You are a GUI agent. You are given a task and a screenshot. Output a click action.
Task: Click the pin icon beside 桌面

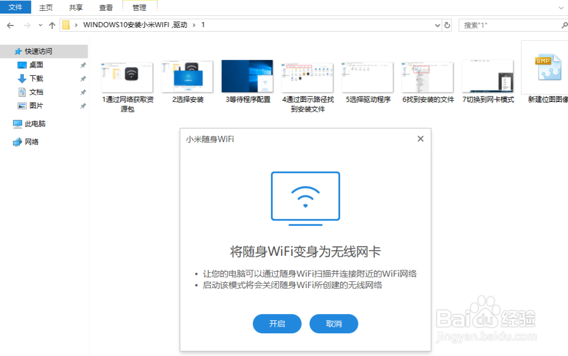pyautogui.click(x=83, y=65)
